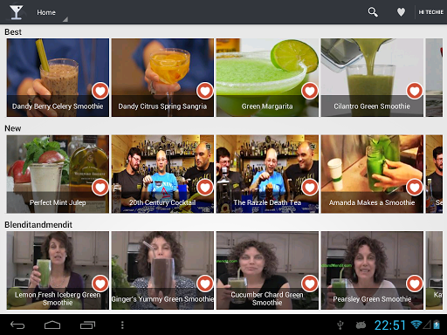Viewport: 447px width, 335px height.
Task: Open the recent apps button
Action: 87,325
